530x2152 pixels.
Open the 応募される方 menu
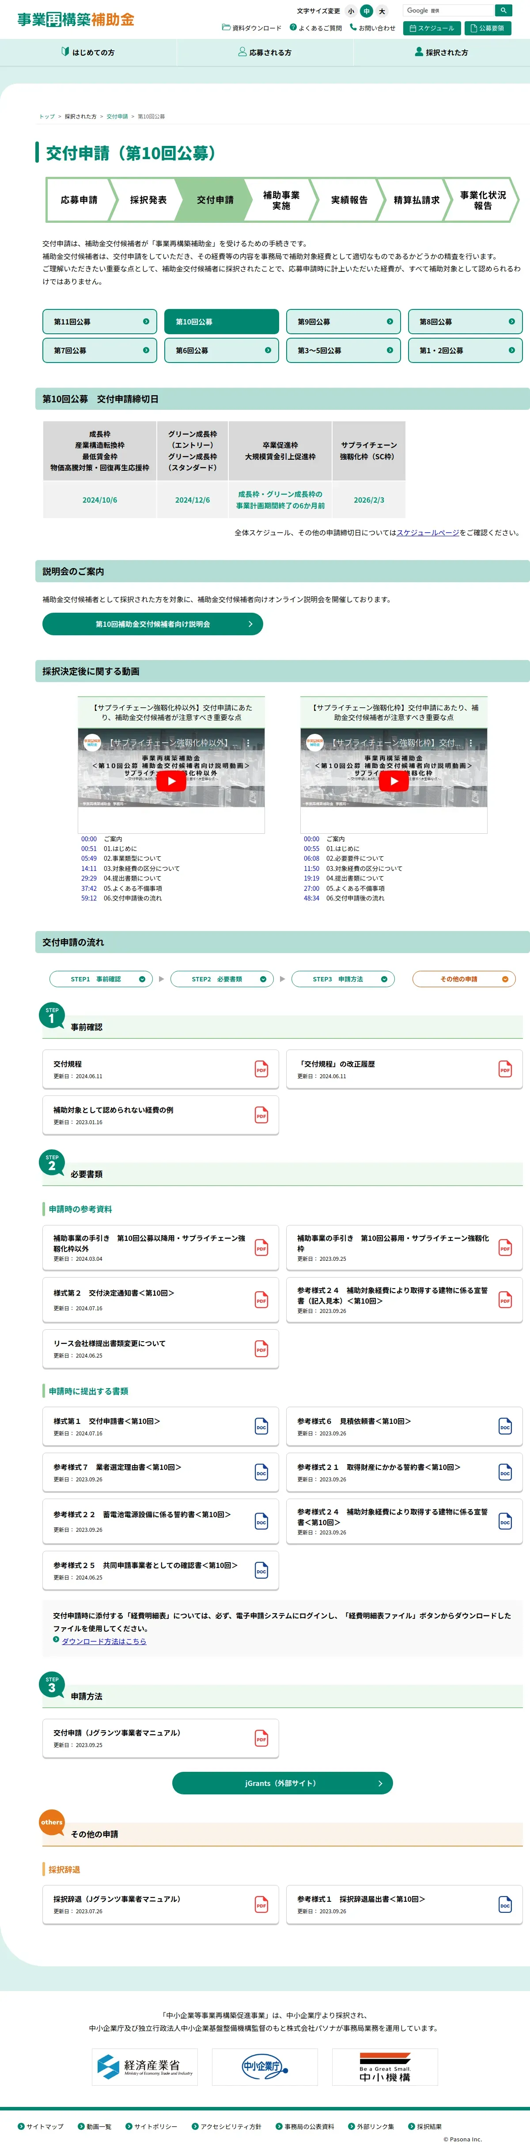coord(265,53)
